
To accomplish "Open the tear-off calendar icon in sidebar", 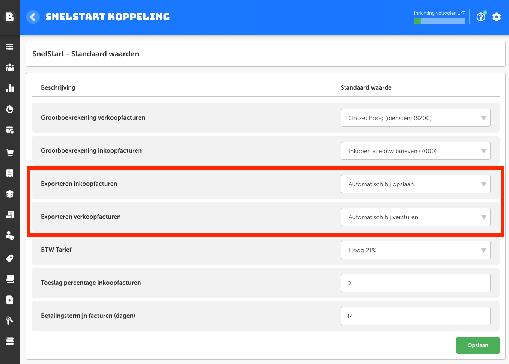I will click(10, 279).
